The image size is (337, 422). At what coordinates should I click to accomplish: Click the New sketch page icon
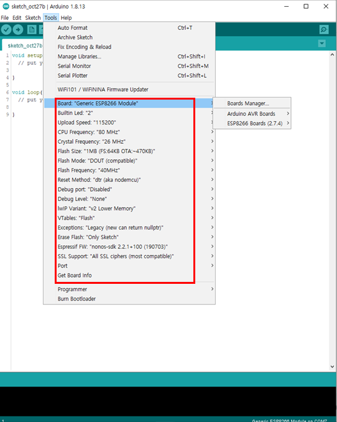[32, 30]
